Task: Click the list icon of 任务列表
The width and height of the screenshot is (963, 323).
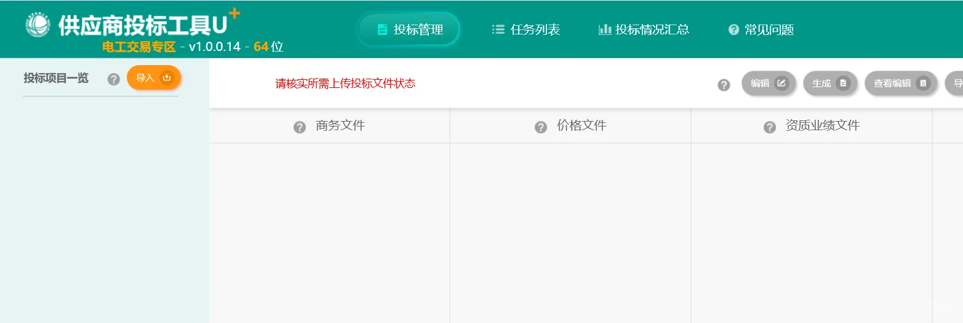Action: (x=498, y=29)
